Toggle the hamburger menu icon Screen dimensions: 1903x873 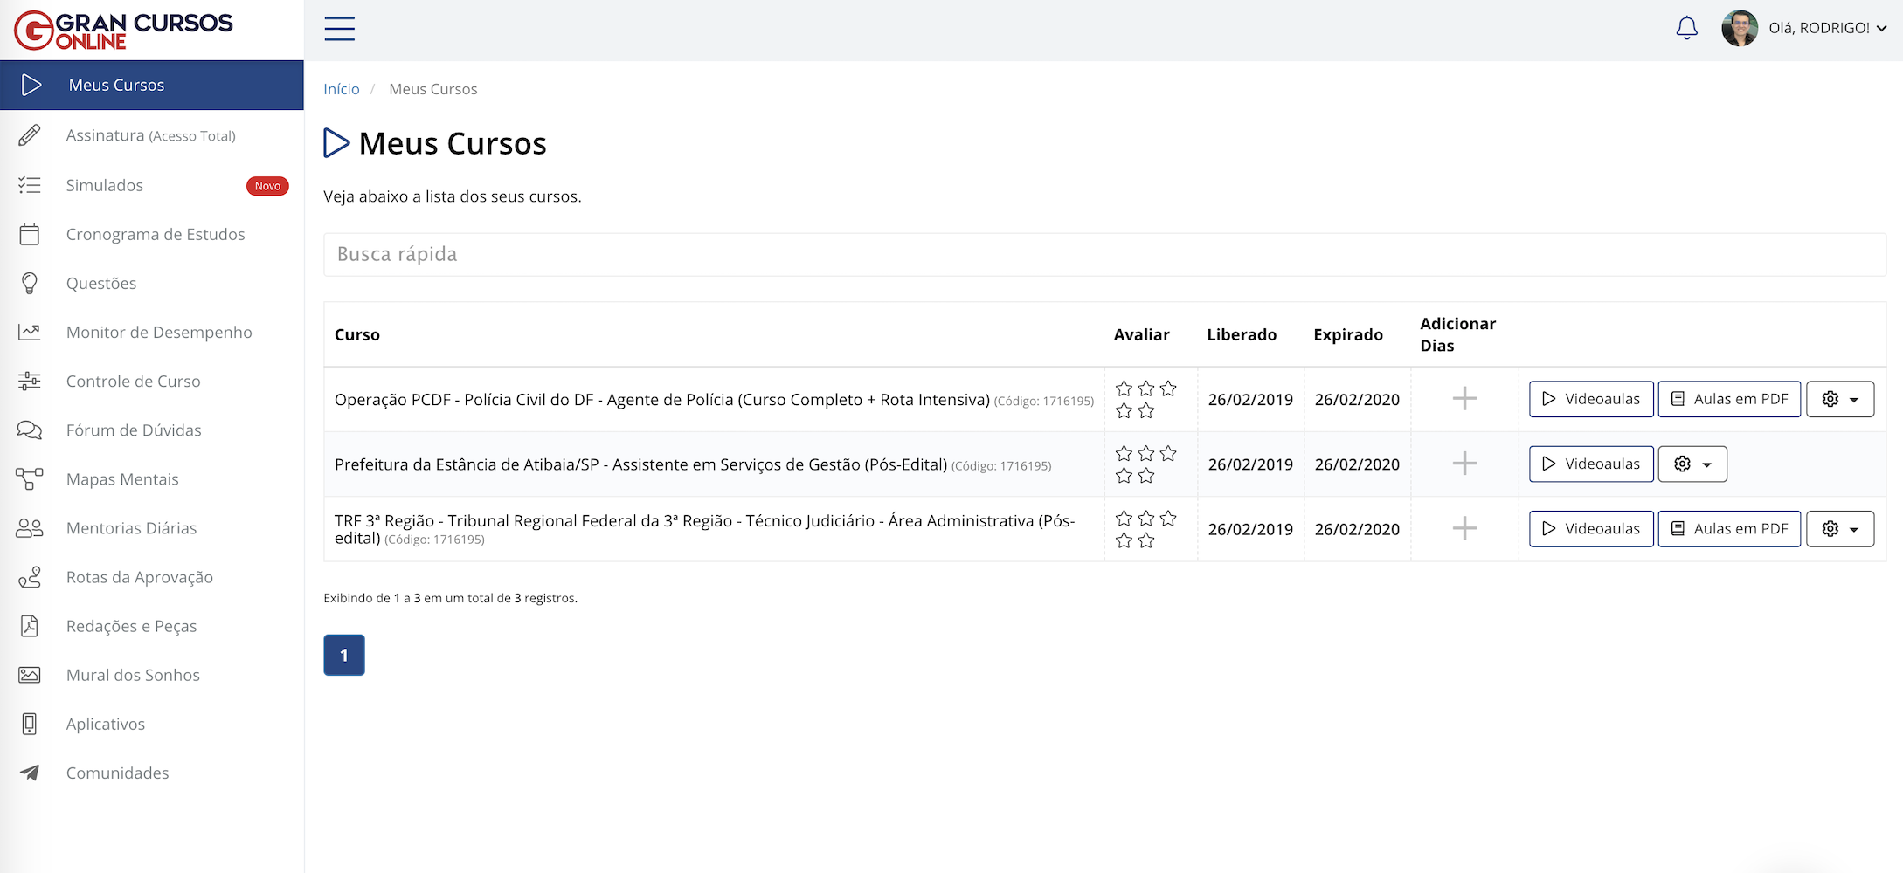339,29
